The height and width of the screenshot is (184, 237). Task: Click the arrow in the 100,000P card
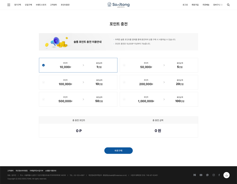point(83,82)
